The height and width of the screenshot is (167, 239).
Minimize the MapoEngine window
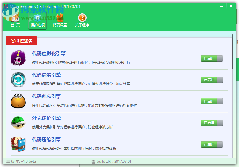[221, 6]
